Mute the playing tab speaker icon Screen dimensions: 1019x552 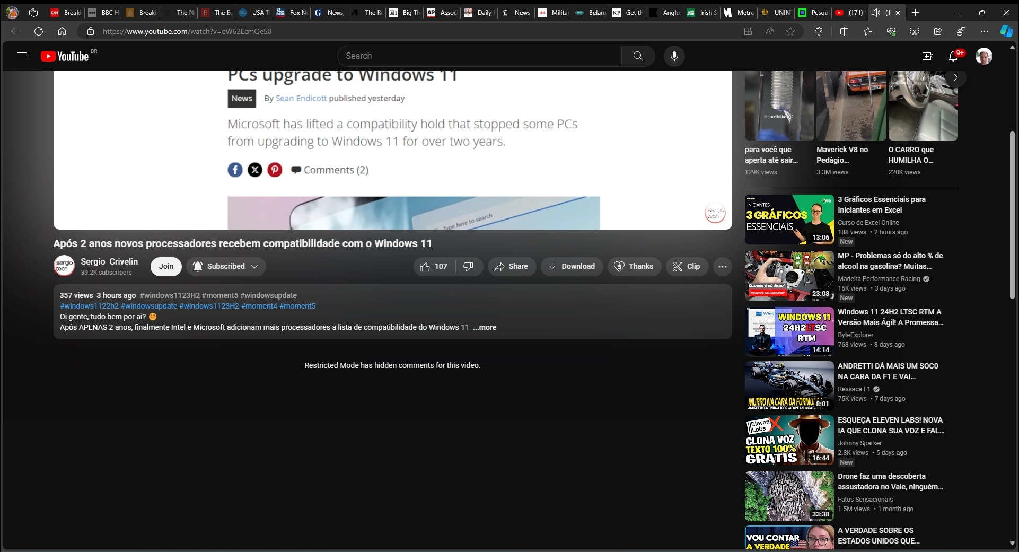(x=876, y=12)
